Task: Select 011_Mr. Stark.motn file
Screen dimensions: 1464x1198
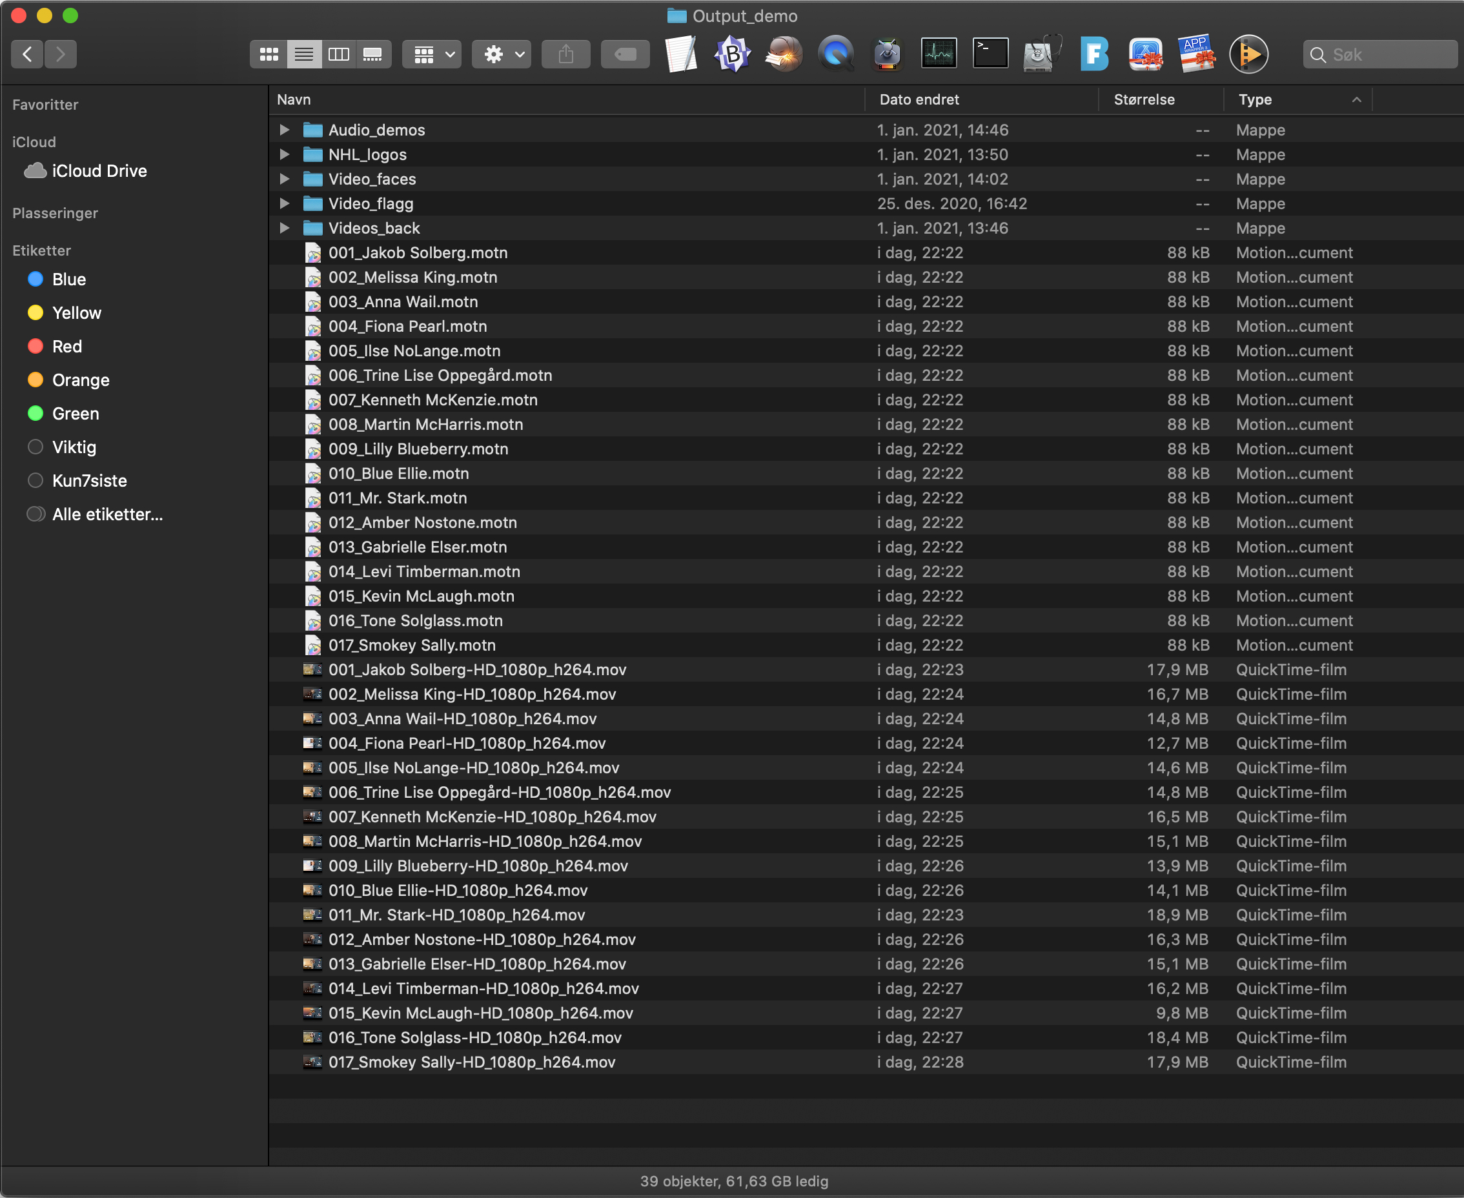Action: [866, 498]
